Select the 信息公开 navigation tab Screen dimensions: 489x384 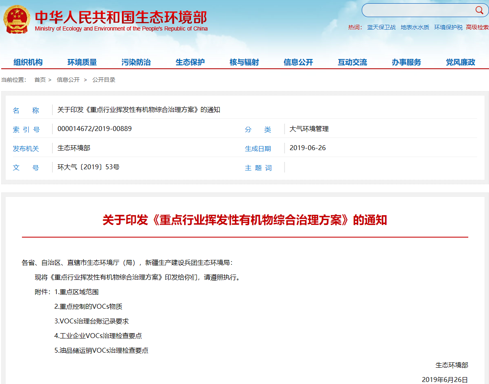tap(298, 62)
